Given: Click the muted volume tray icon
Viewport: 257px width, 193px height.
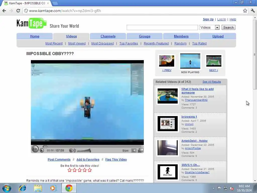Looking at the screenshot, I should pyautogui.click(x=232, y=188).
